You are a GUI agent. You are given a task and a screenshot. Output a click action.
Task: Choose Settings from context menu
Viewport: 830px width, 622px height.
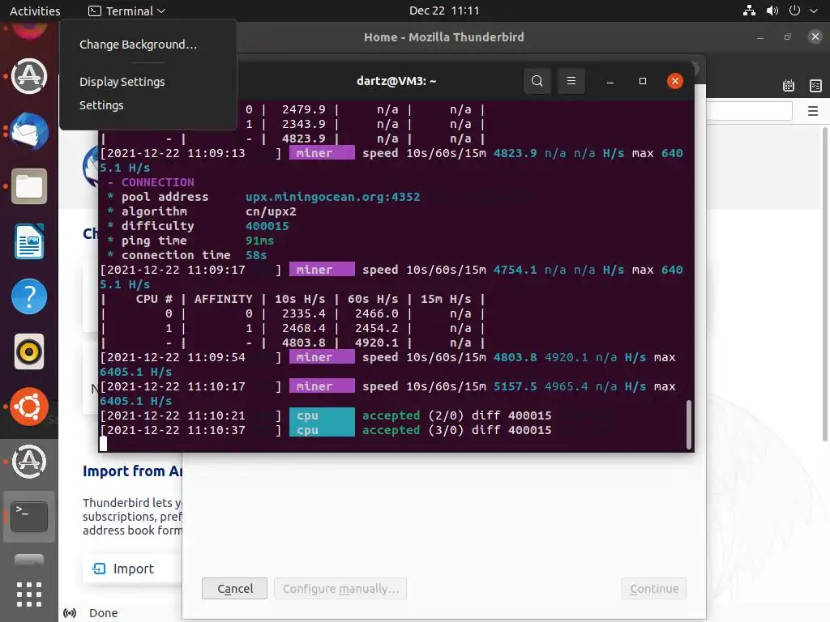pyautogui.click(x=101, y=105)
